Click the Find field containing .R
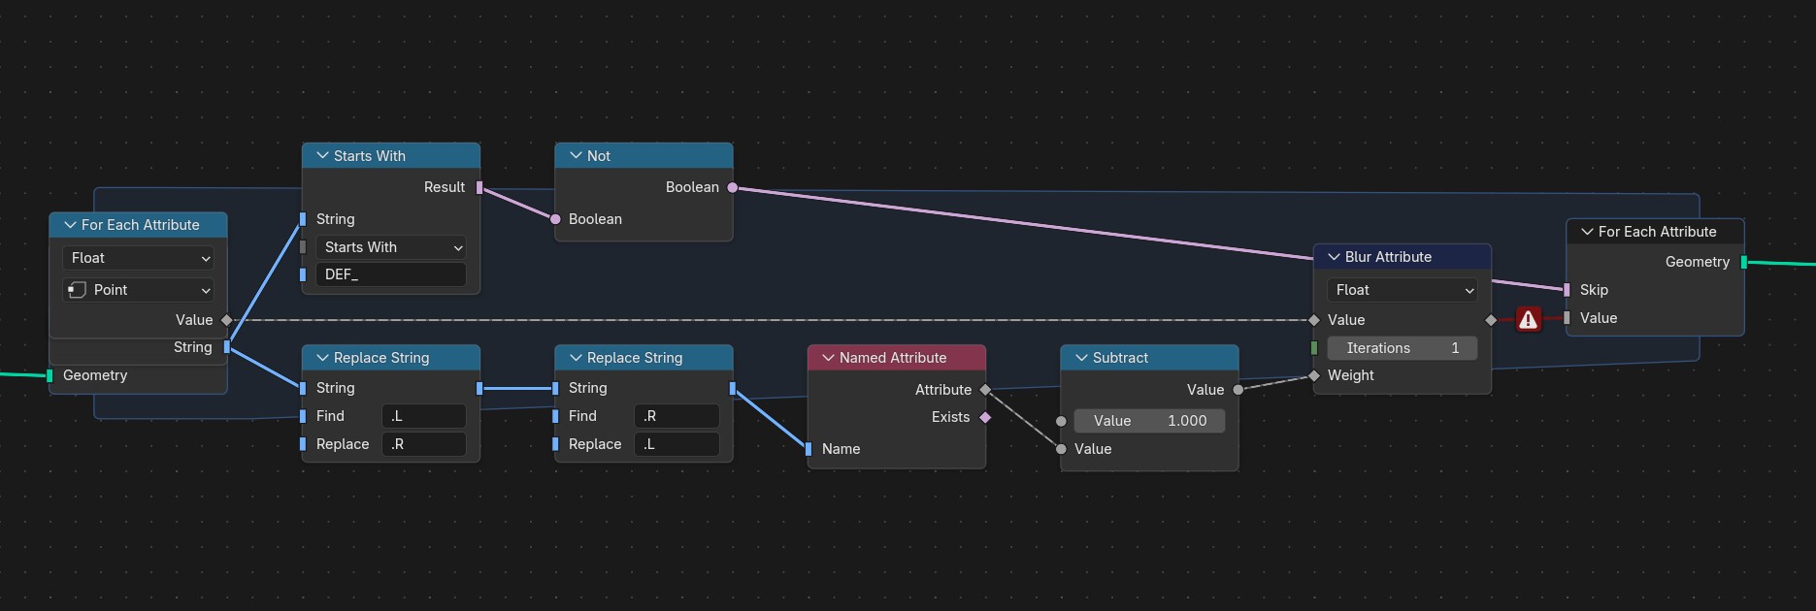The width and height of the screenshot is (1816, 611). pyautogui.click(x=677, y=416)
